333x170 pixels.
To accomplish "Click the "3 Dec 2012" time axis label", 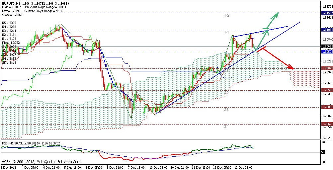I will [x=8, y=167].
